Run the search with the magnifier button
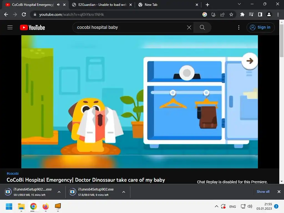284x213 pixels. [202, 27]
